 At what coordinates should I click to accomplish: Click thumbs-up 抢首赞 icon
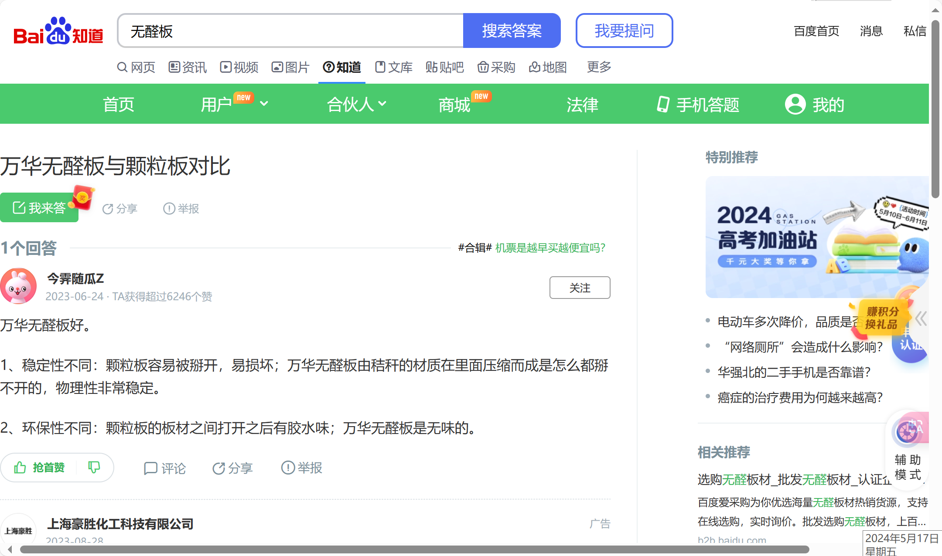(20, 468)
